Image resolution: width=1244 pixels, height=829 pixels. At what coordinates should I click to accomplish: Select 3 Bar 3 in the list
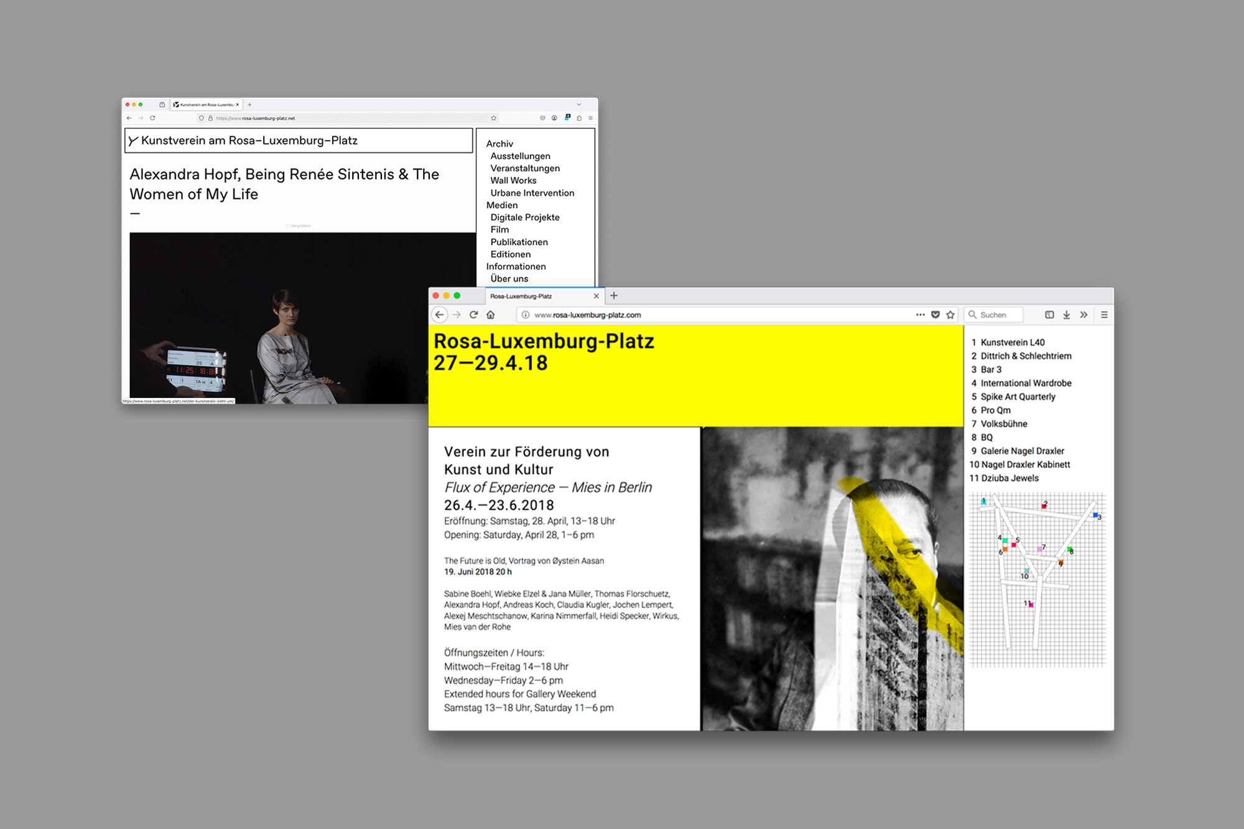(986, 370)
